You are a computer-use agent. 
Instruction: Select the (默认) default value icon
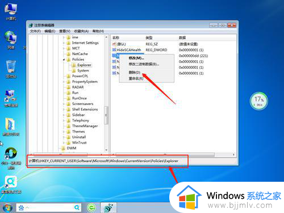click(114, 44)
